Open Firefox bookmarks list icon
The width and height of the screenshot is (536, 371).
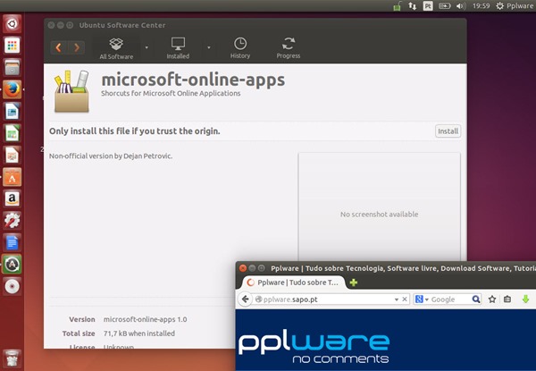tap(507, 299)
